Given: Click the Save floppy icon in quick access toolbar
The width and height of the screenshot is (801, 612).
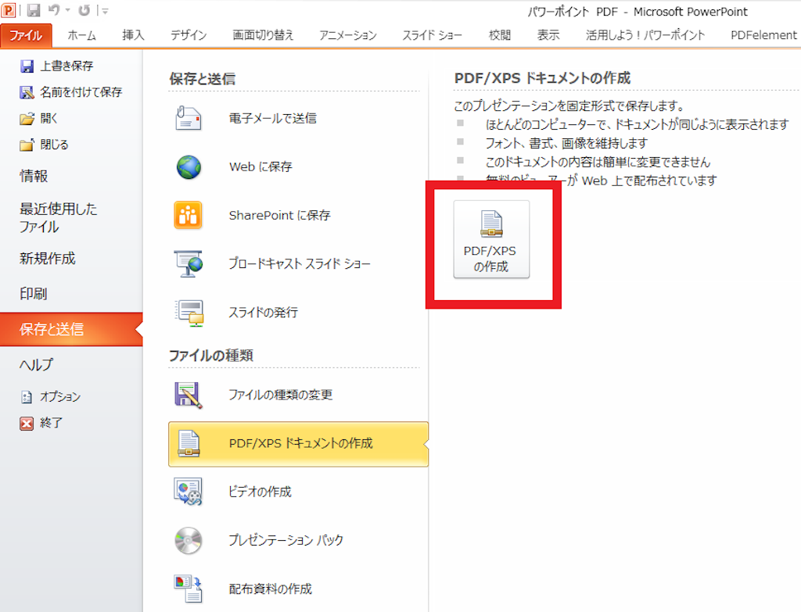Looking at the screenshot, I should click(34, 10).
